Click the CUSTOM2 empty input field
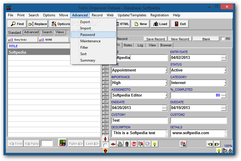 coord(198,120)
